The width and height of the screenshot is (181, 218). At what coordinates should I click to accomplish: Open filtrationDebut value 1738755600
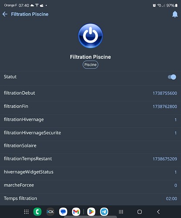pyautogui.click(x=165, y=93)
